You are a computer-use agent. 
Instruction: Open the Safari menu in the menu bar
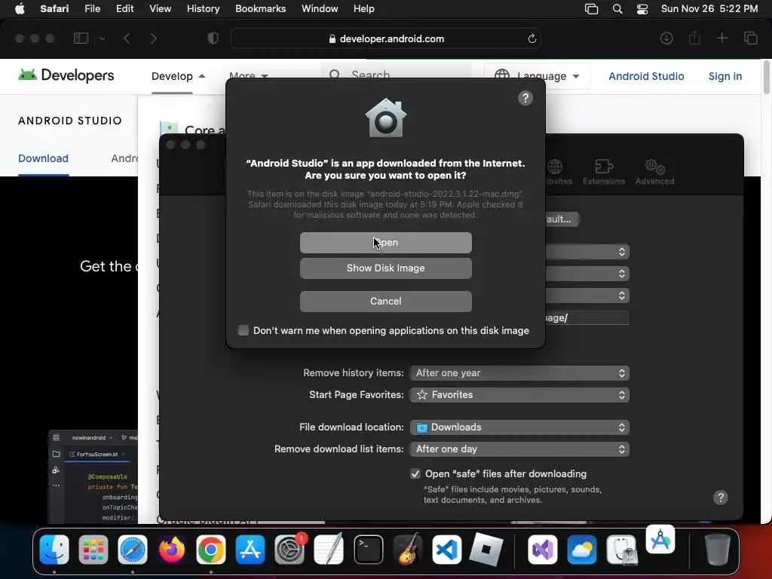pos(54,9)
